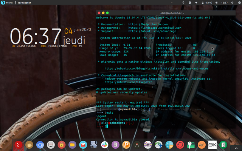Launch the orange P dock app
Viewport: 242px width, 151px height.
(x=126, y=145)
